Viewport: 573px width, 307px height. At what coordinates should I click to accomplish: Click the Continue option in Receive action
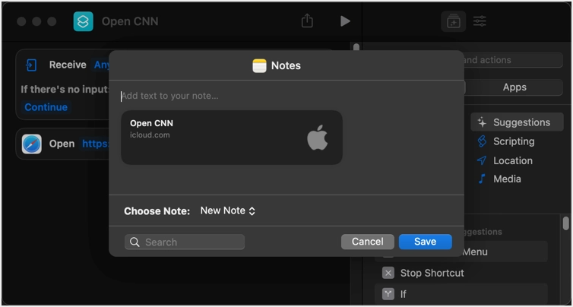pyautogui.click(x=46, y=107)
